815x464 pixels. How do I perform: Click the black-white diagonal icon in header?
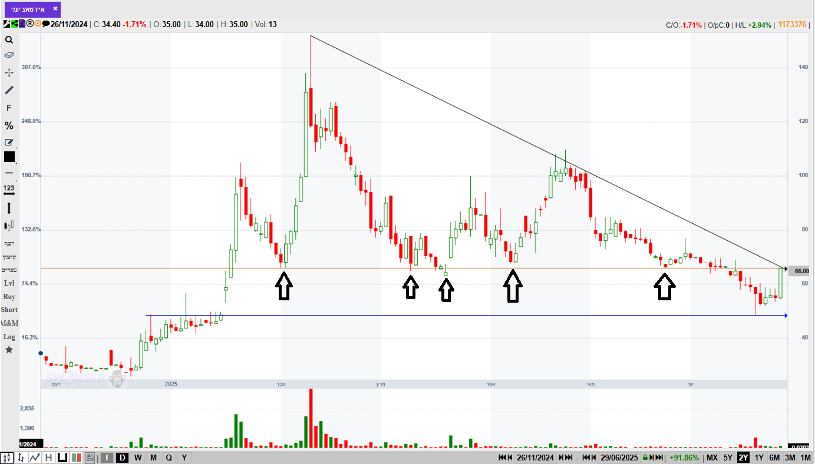coord(6,24)
